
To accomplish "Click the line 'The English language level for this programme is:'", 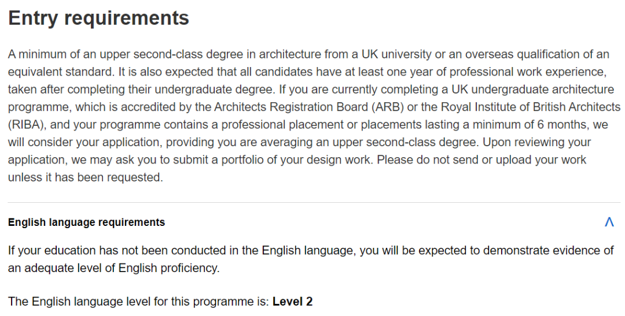I will click(x=139, y=302).
